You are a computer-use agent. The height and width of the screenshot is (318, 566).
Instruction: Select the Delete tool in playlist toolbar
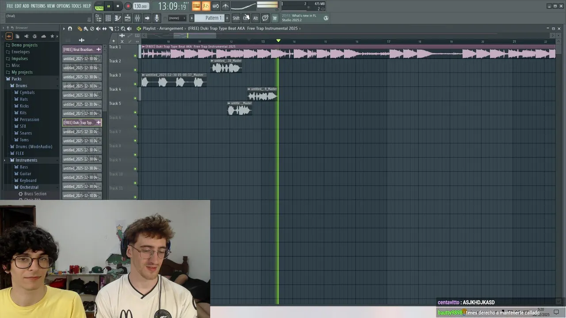coord(92,29)
